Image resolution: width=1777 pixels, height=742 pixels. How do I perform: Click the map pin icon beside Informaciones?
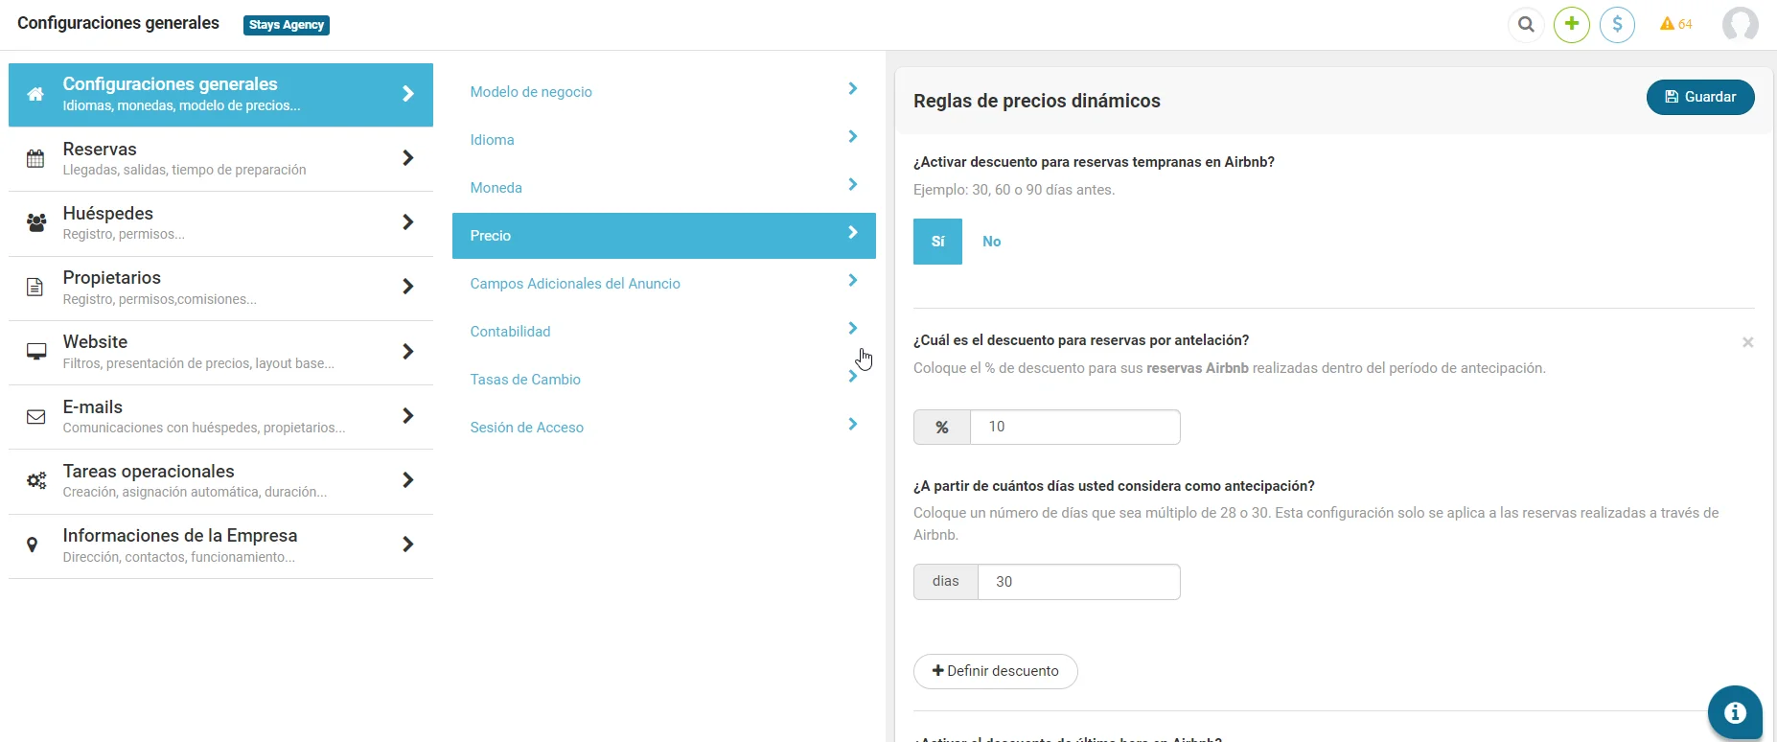click(x=33, y=545)
